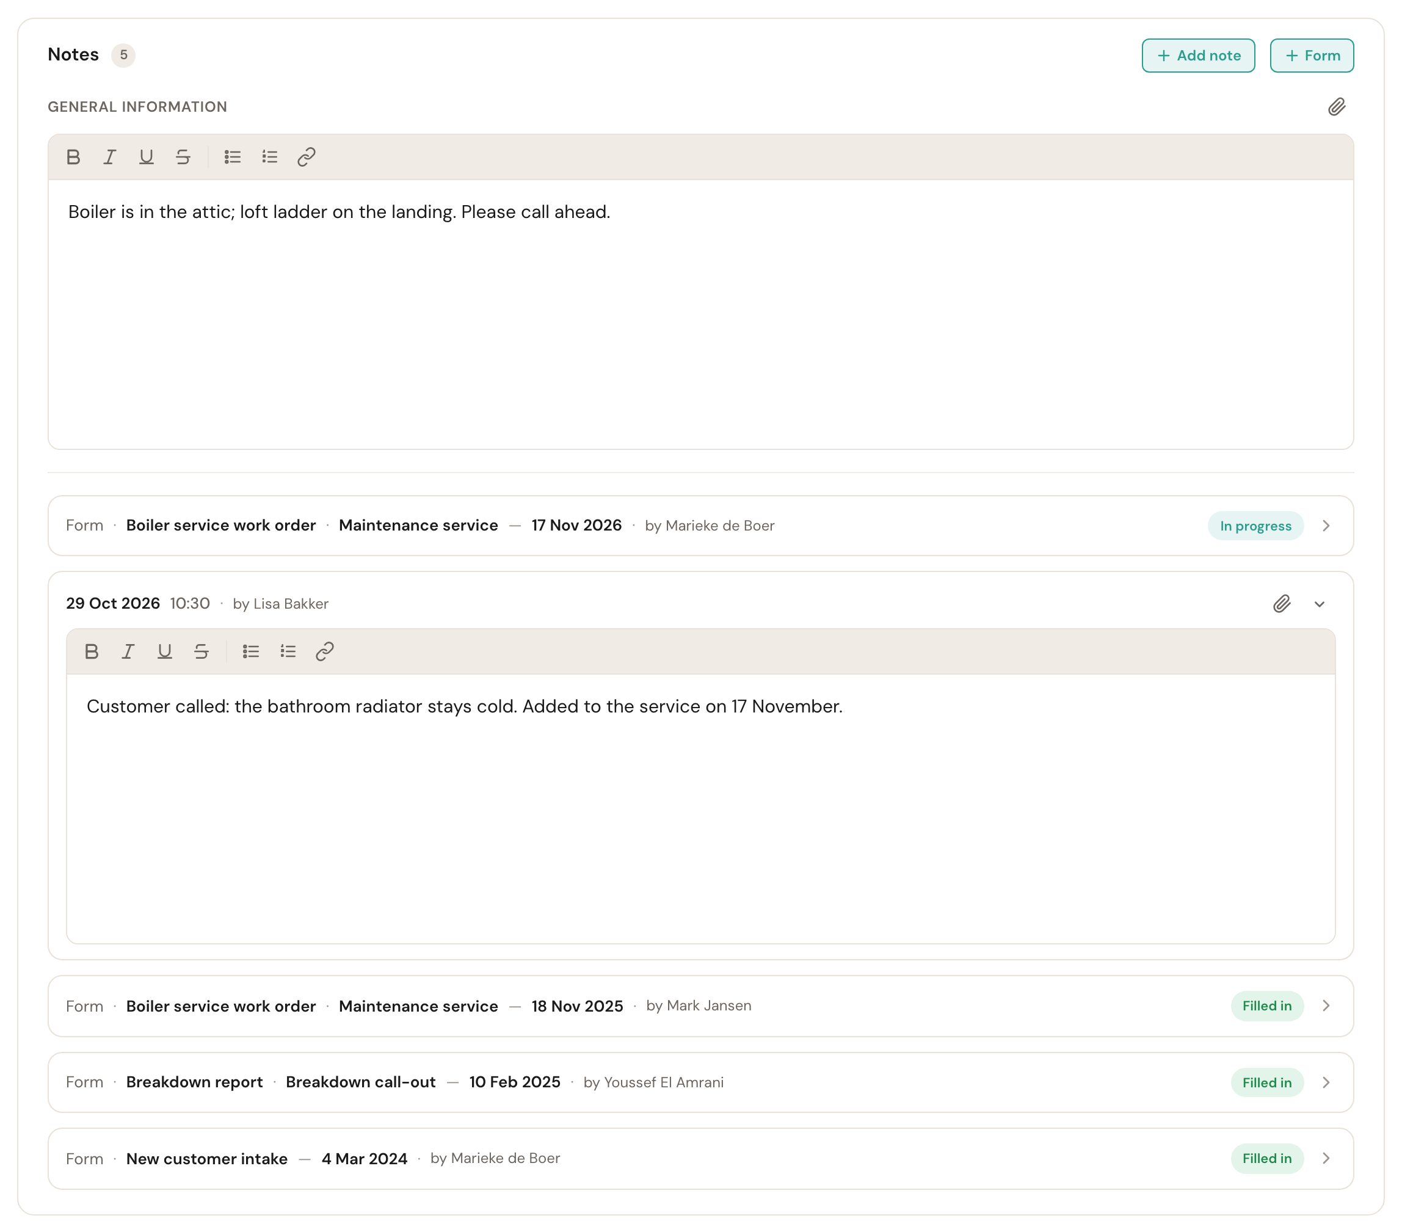
Task: Insert bulleted list in General Information editor
Action: (233, 157)
